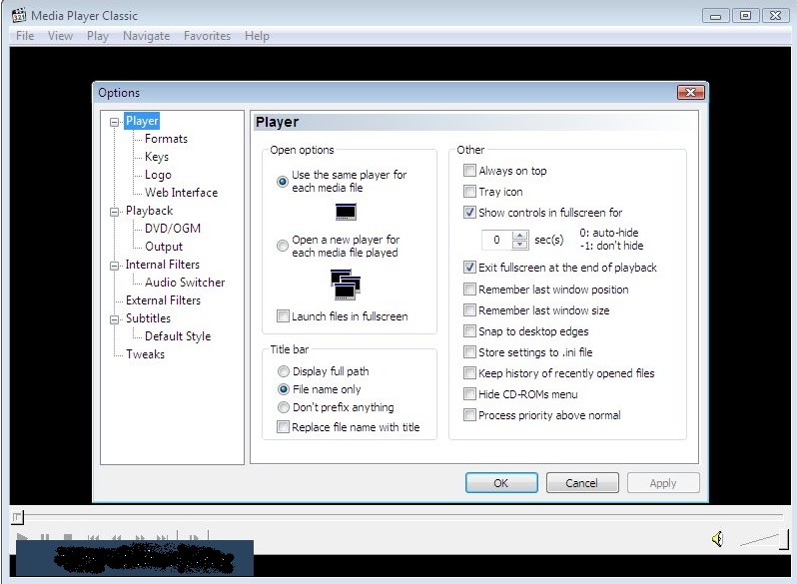Screen dimensions: 797x584
Task: Check Snap to desktop edges
Action: (469, 331)
